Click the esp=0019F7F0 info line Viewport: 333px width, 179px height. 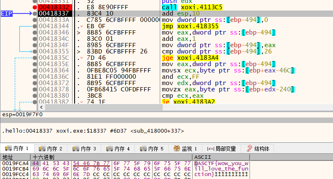[x=22, y=115]
